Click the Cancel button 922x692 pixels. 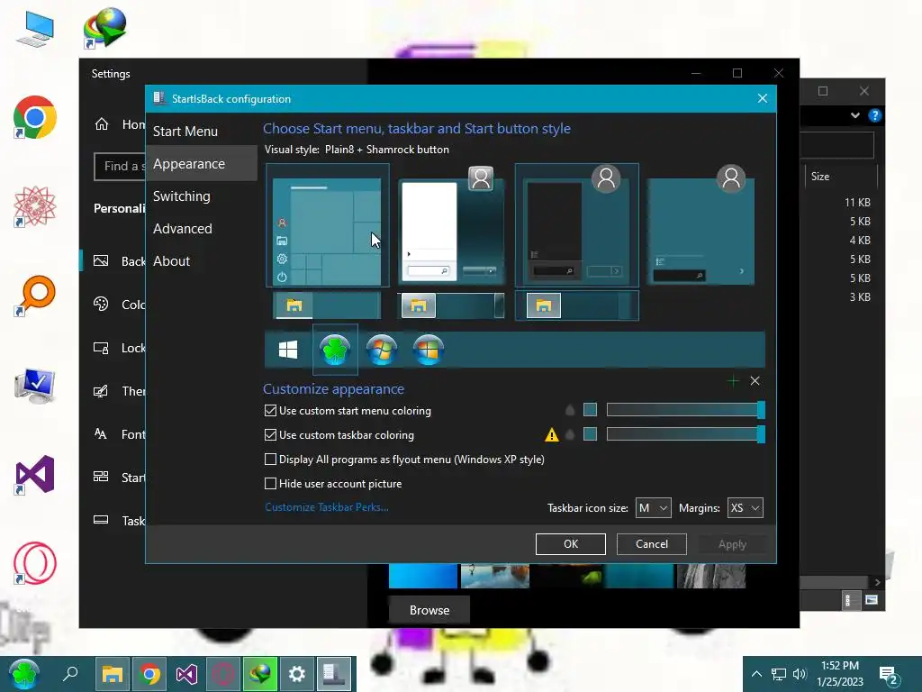coord(652,544)
